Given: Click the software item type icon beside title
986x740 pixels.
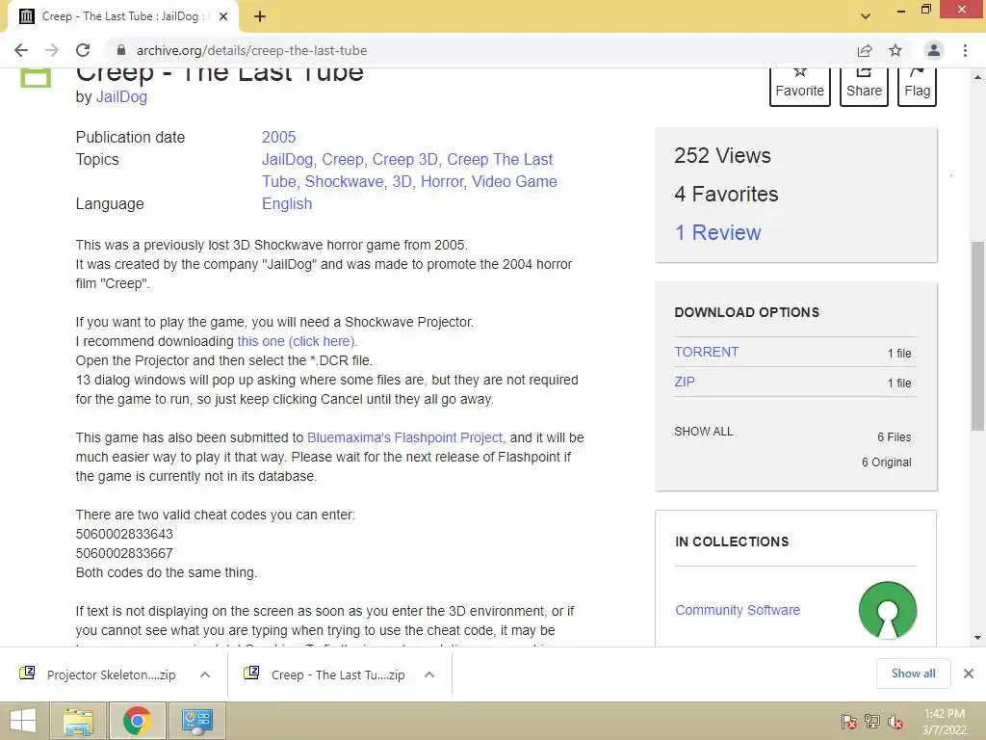Looking at the screenshot, I should pyautogui.click(x=36, y=77).
